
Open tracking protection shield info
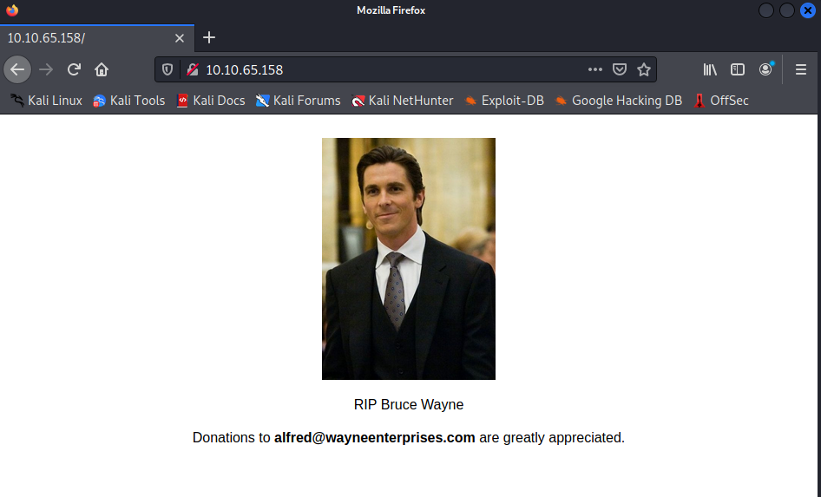(x=167, y=69)
